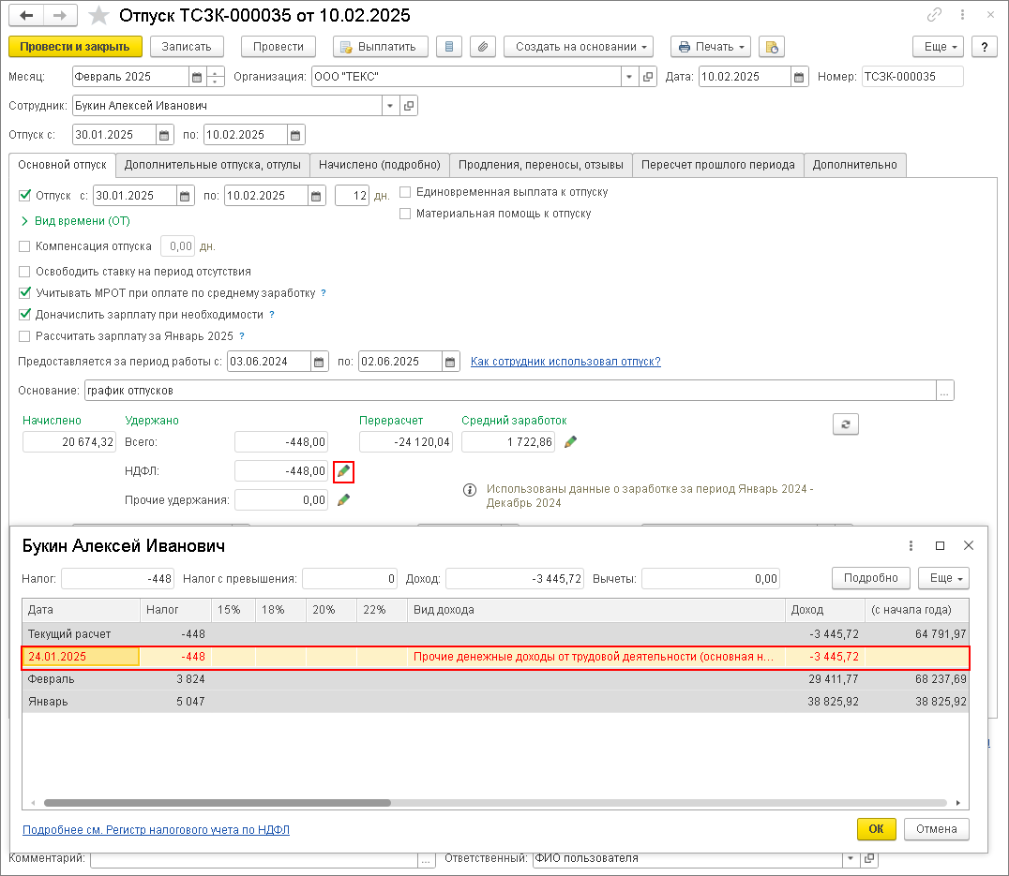Screen dimensions: 1009x876
Task: Click the back navigation arrow
Action: (x=26, y=15)
